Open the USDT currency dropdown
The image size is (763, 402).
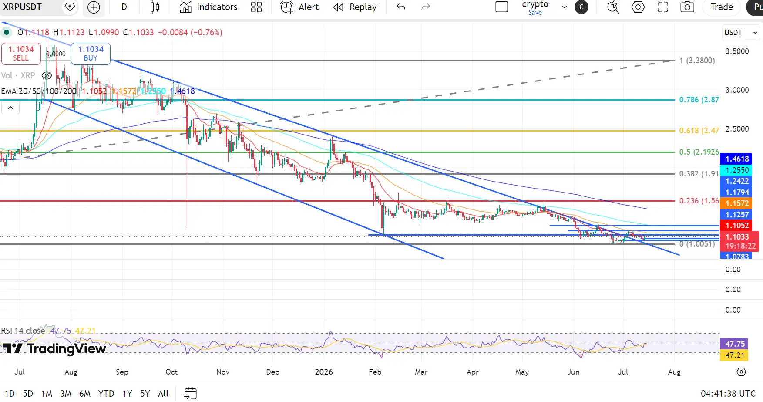click(741, 33)
